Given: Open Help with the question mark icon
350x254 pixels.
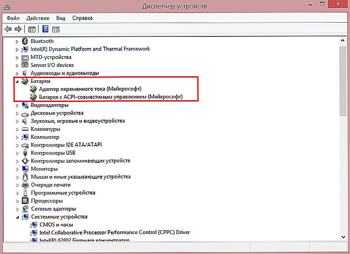Looking at the screenshot, I should click(x=45, y=29).
